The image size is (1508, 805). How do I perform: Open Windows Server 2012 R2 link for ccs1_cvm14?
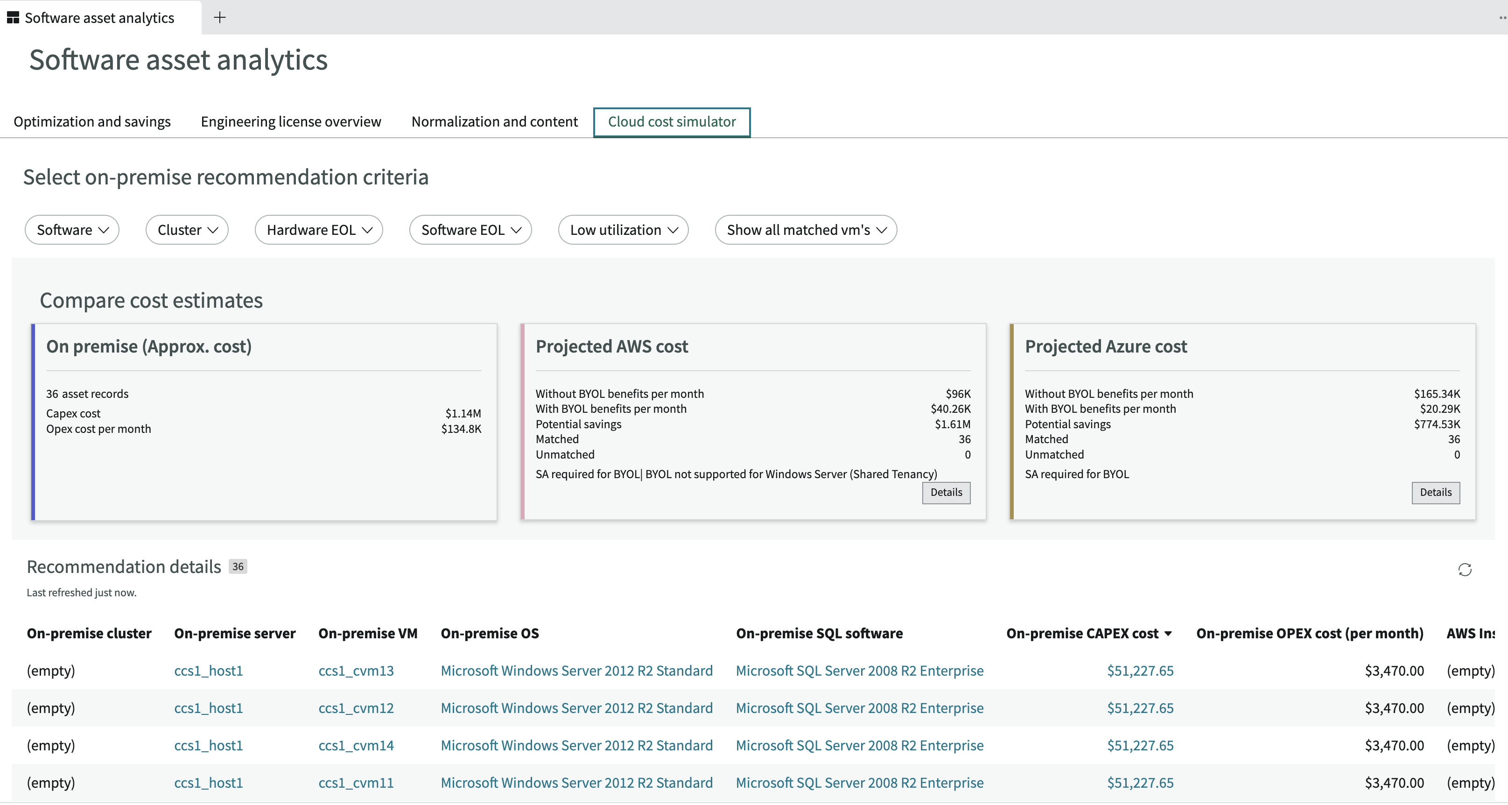[576, 745]
